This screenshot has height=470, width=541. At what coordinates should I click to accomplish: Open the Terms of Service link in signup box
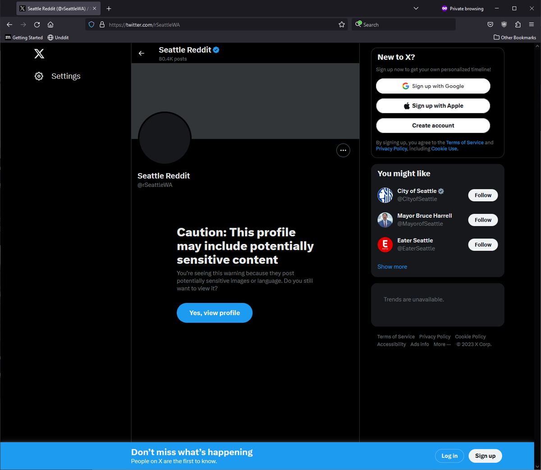(465, 142)
